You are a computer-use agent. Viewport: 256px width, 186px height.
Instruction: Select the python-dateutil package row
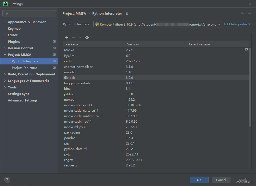click(156, 149)
